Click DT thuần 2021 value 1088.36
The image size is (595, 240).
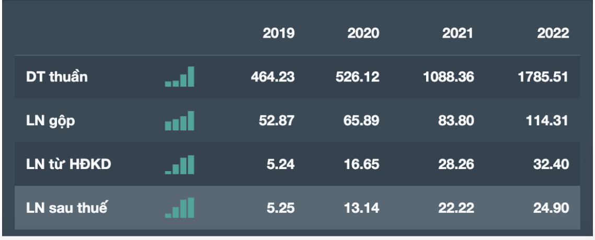pos(449,77)
